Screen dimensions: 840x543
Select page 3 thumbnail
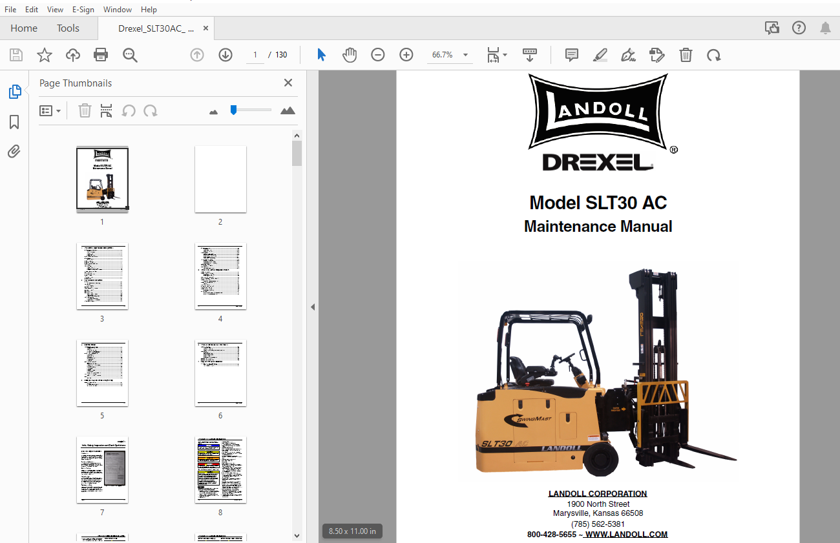[102, 276]
